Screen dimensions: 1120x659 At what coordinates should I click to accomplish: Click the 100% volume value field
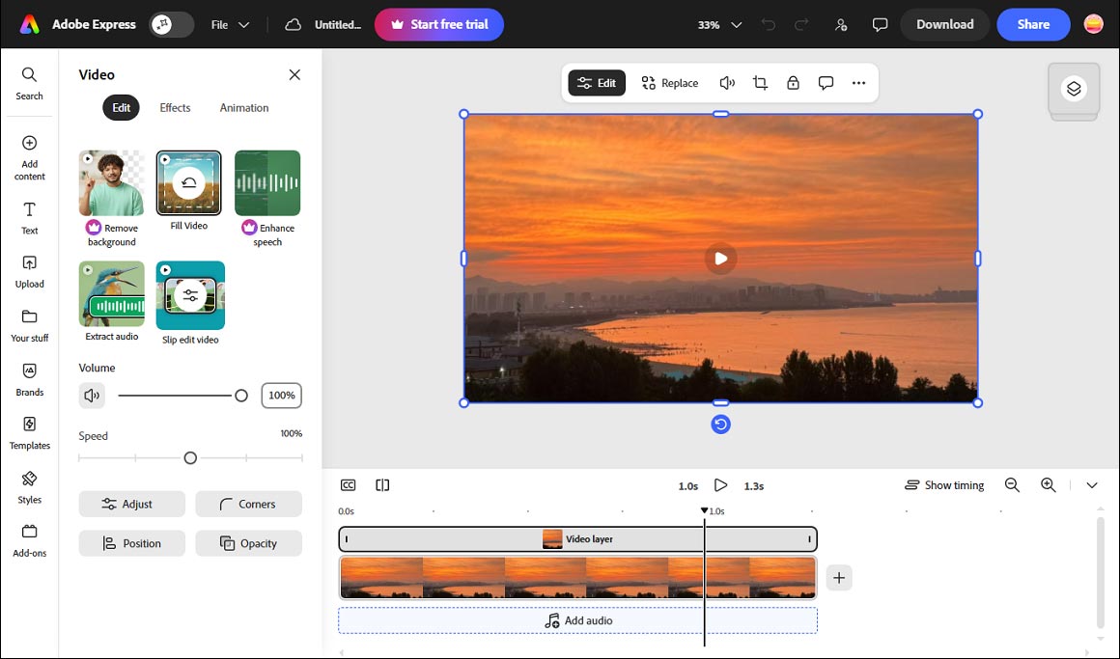pyautogui.click(x=281, y=396)
